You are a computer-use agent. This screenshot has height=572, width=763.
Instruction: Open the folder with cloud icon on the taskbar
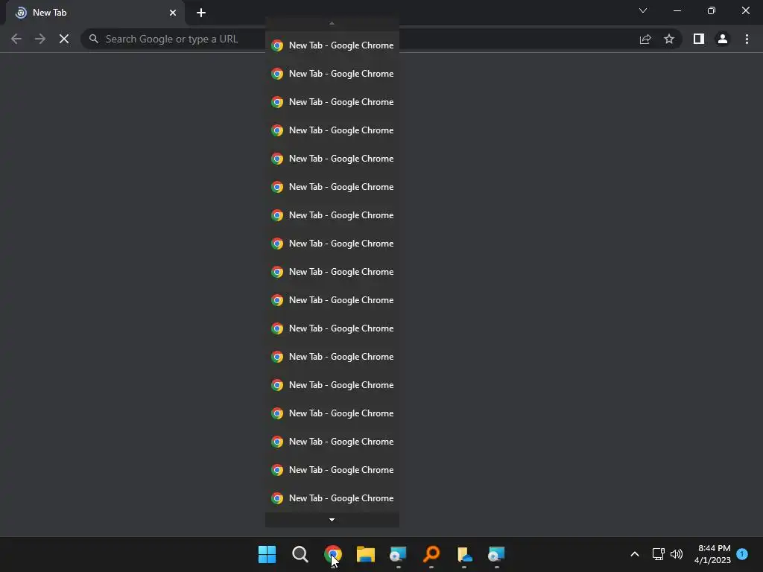pos(464,554)
